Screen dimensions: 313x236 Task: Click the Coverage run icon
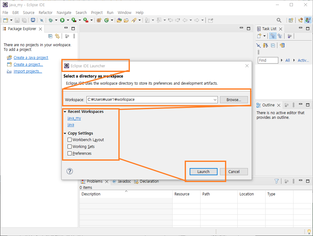coord(74,20)
